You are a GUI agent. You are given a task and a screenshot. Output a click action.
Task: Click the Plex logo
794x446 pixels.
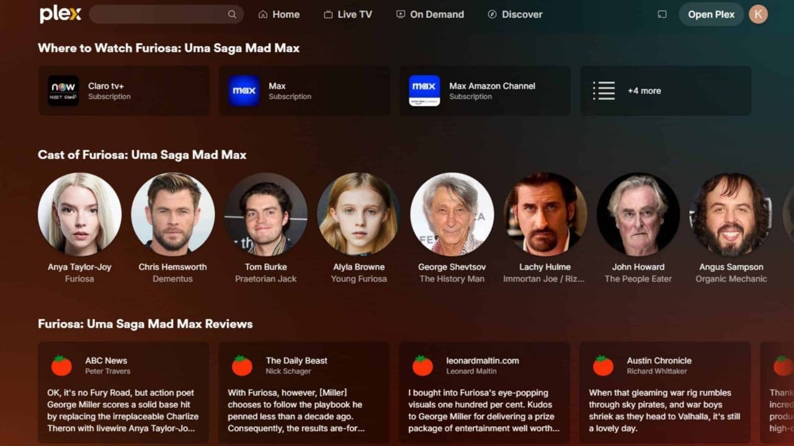click(60, 14)
